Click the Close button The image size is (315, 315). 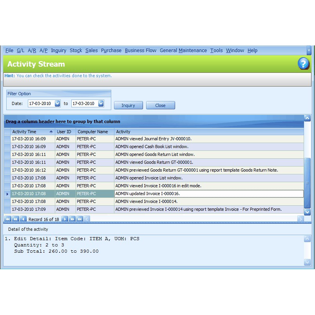click(160, 105)
